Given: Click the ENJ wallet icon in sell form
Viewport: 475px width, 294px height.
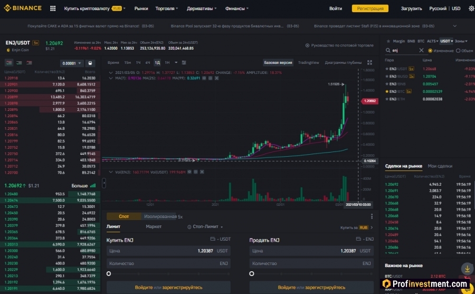Looking at the screenshot, I should coord(358,239).
